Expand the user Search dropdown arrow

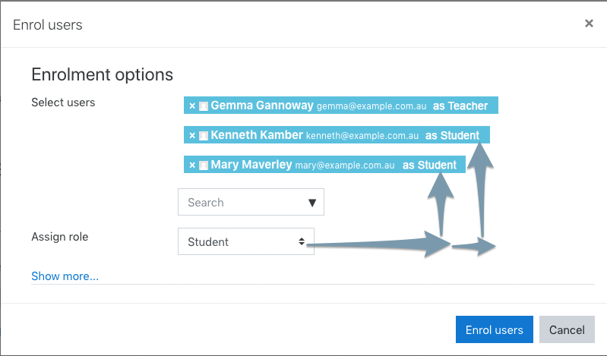312,203
